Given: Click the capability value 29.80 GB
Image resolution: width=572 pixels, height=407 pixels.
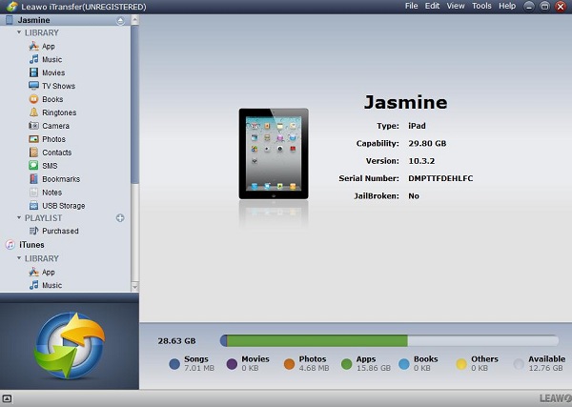Looking at the screenshot, I should 427,143.
